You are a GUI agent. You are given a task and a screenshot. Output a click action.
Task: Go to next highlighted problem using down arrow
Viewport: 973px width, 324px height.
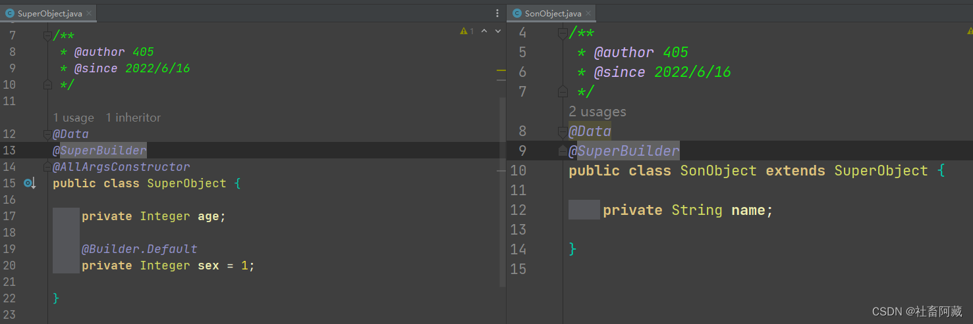pos(496,31)
